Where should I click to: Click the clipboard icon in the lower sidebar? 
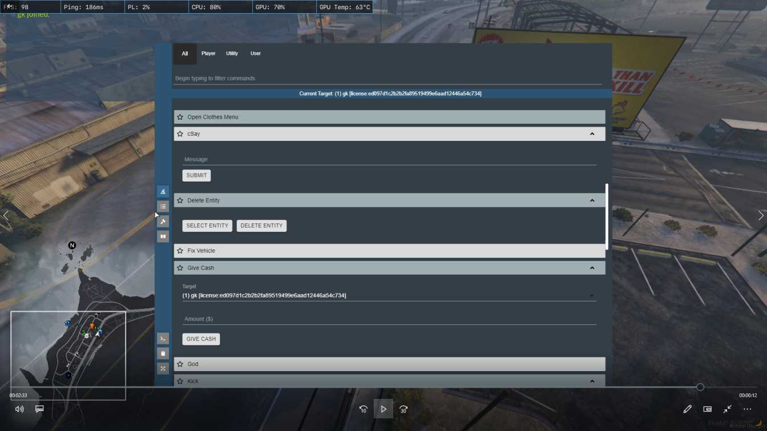[x=163, y=353]
